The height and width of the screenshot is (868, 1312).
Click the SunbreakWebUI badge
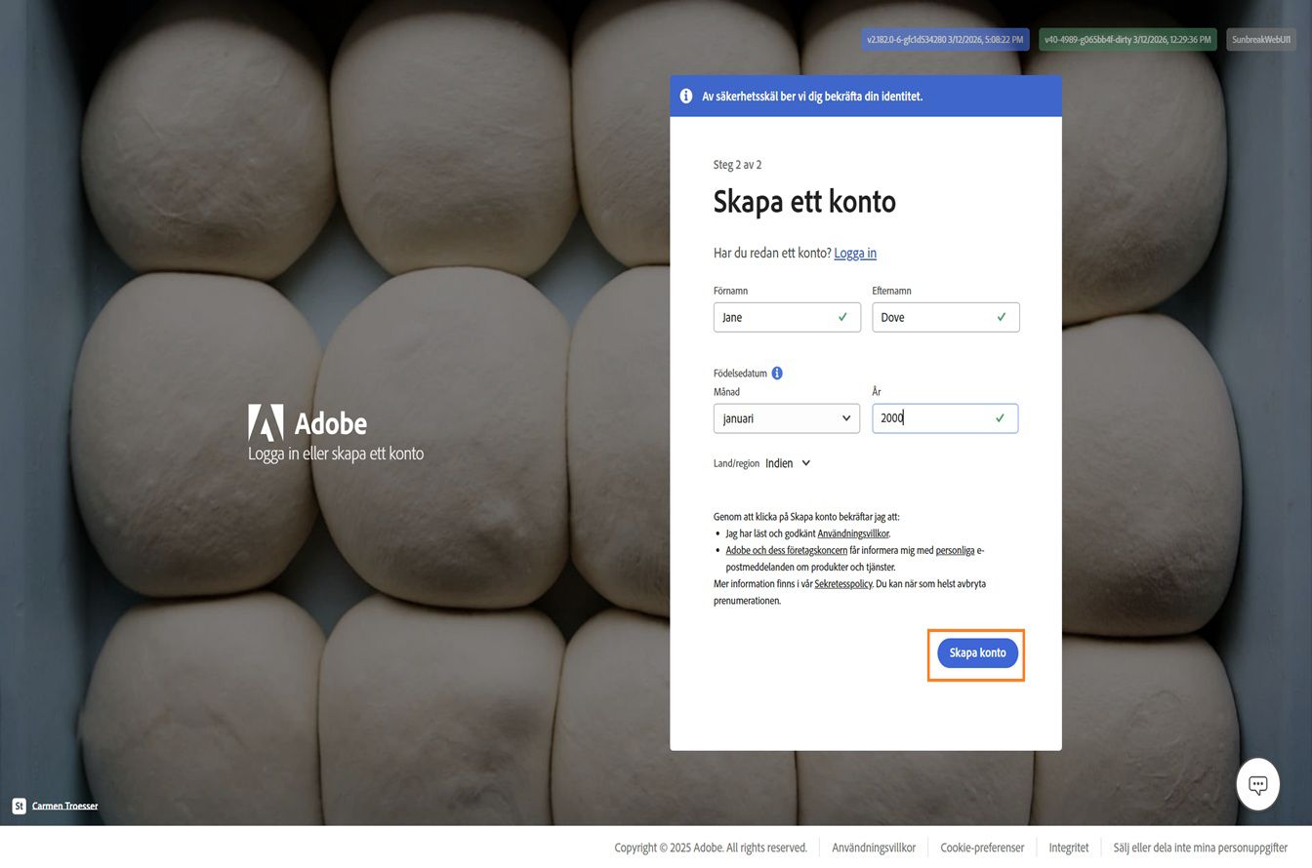click(1260, 39)
